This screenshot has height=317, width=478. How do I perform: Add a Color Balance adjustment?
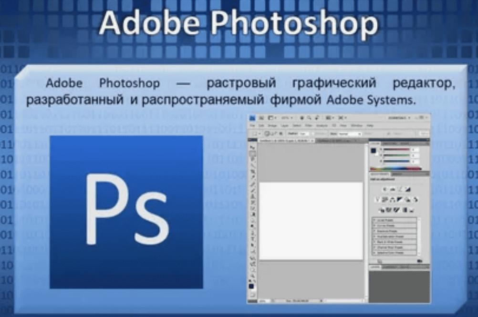coord(392,200)
